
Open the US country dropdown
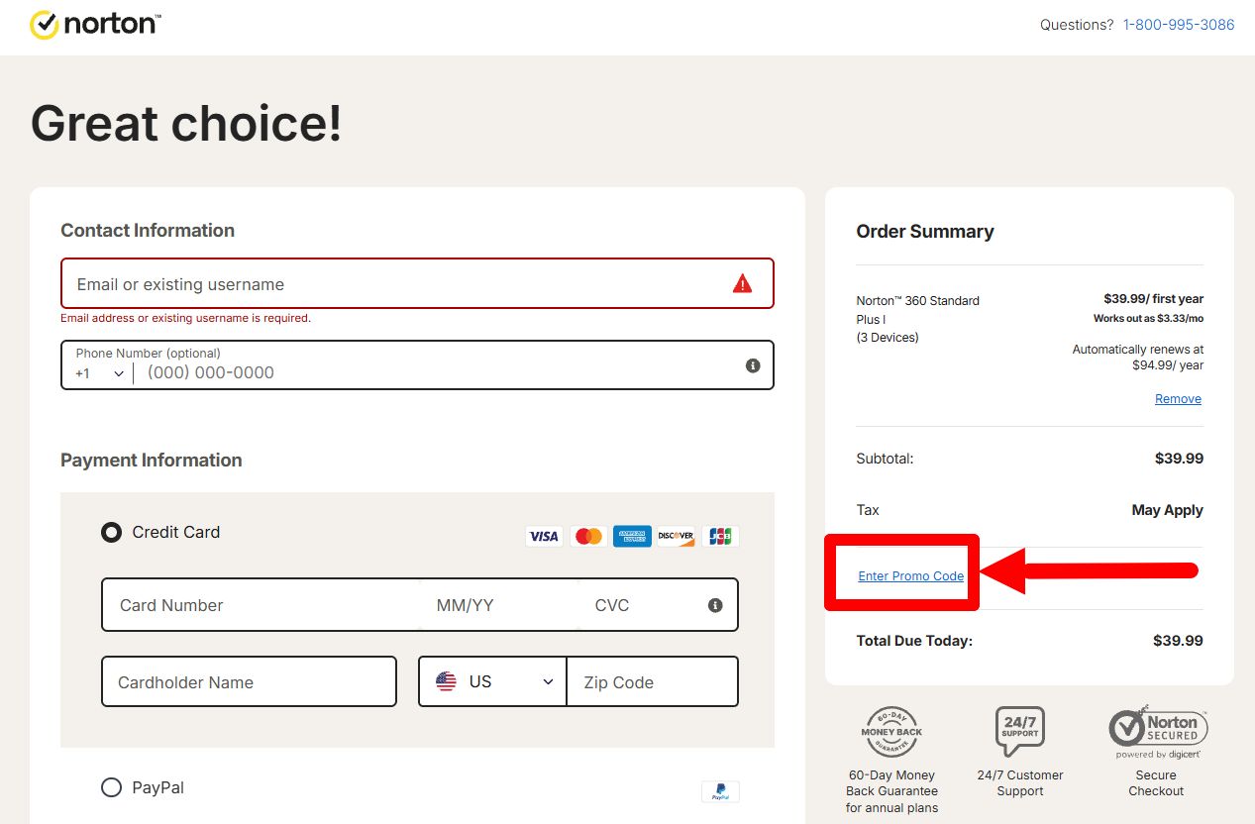492,681
